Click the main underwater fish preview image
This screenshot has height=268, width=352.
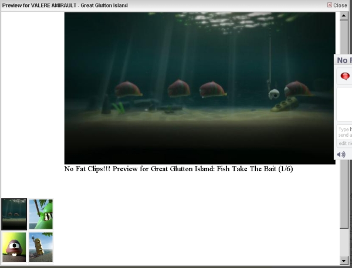[x=200, y=88]
